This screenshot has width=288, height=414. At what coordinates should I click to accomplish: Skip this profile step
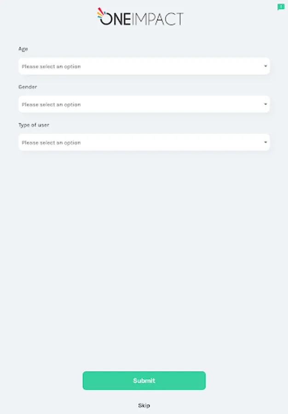(144, 405)
